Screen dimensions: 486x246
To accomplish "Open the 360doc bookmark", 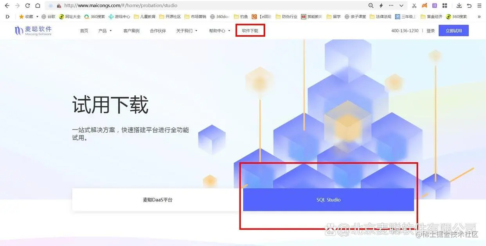I will tap(220, 16).
